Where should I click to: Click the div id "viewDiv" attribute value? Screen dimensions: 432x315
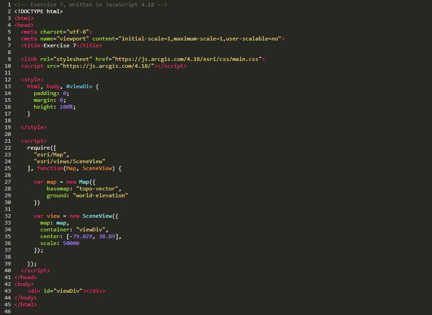67,291
